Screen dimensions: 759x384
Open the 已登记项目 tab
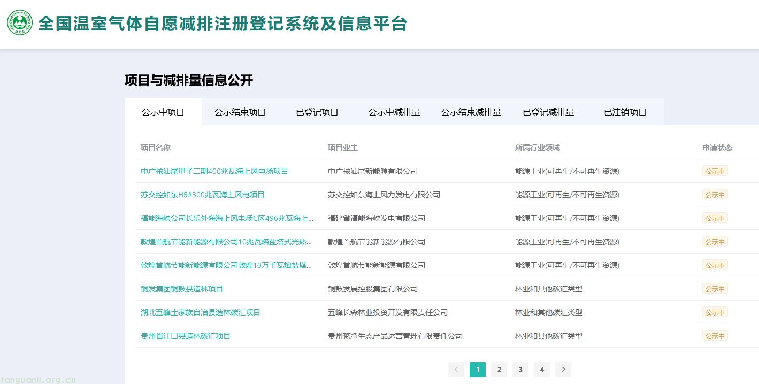[317, 112]
